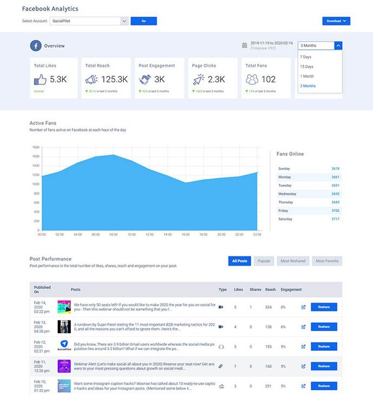The width and height of the screenshot is (373, 395).
Task: Click the type icon on Feb 12 post
Action: (x=221, y=347)
